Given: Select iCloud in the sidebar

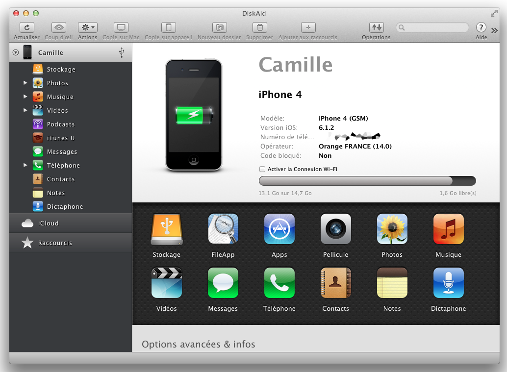Looking at the screenshot, I should [x=48, y=223].
